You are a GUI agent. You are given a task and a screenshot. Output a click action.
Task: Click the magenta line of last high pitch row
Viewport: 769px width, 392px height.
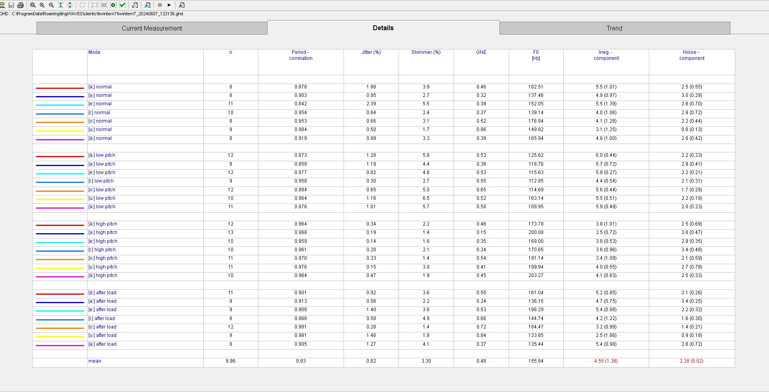(60, 277)
